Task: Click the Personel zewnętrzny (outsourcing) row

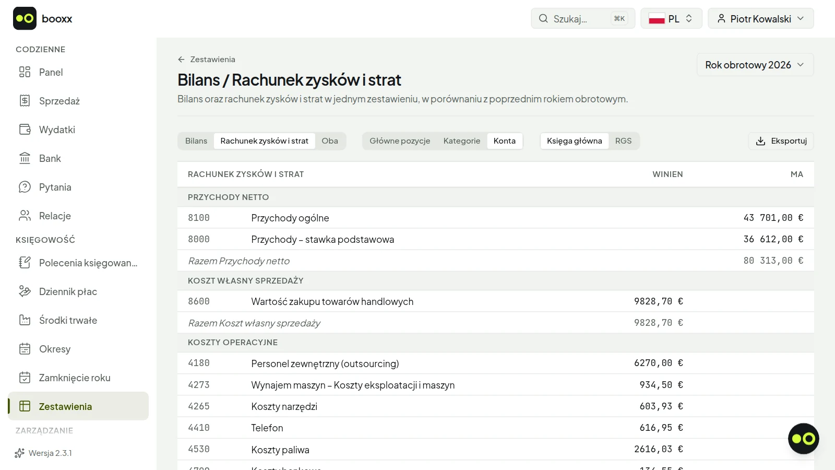Action: (x=496, y=363)
